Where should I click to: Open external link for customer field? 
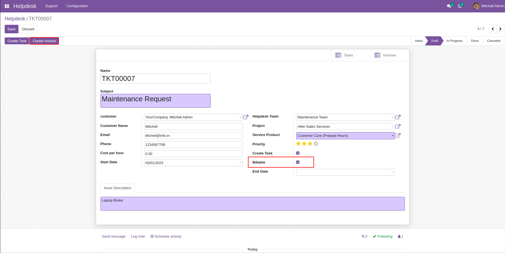pos(246,117)
